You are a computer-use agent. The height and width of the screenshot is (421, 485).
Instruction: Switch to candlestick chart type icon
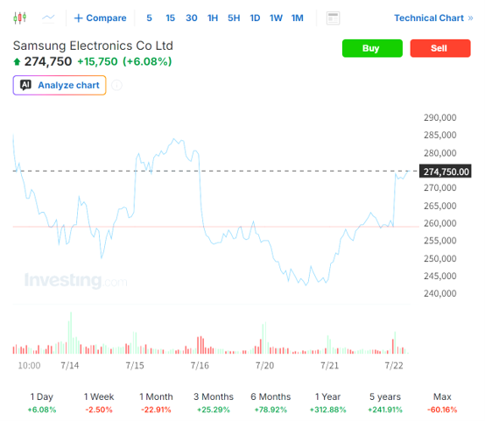tap(20, 18)
